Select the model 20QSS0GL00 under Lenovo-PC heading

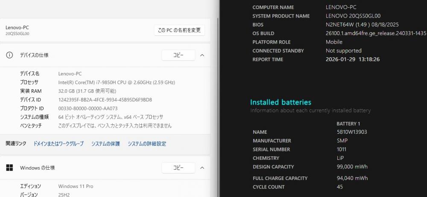coord(18,34)
